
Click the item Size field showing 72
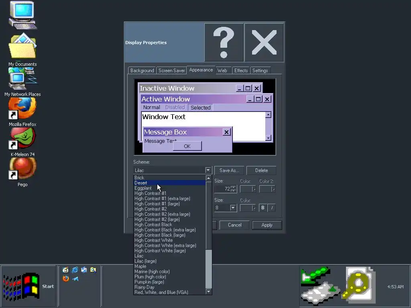click(223, 189)
